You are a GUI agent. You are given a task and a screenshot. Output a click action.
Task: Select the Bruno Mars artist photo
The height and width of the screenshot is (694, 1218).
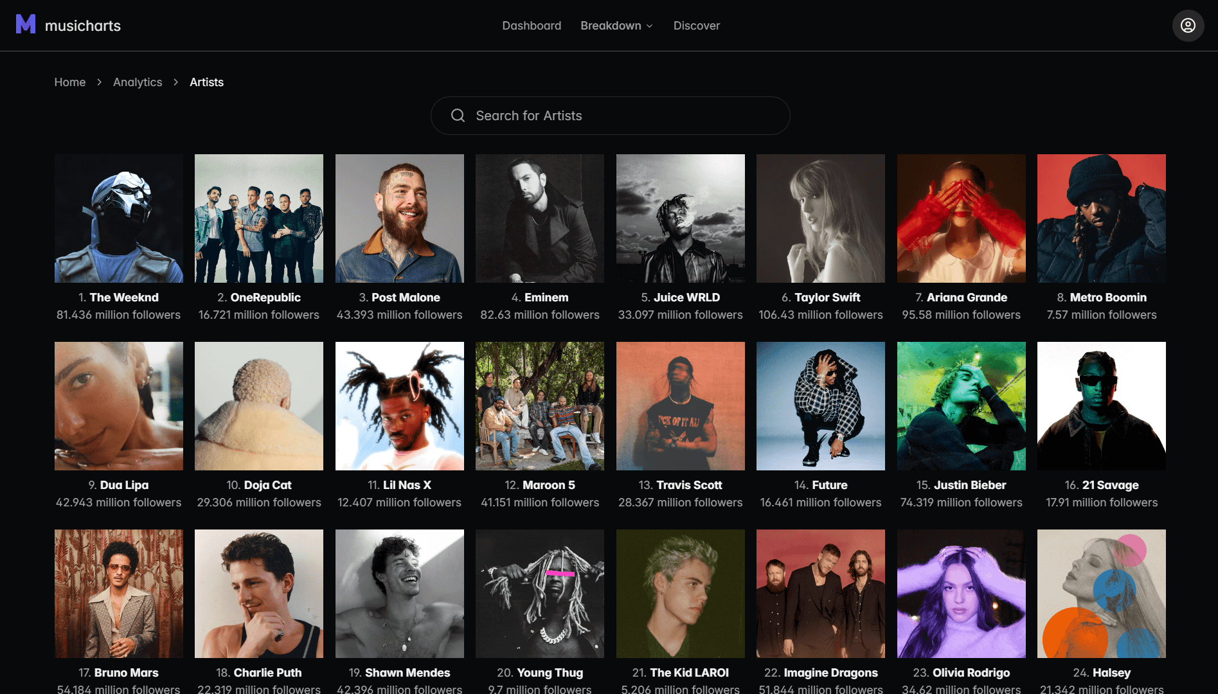pos(119,594)
